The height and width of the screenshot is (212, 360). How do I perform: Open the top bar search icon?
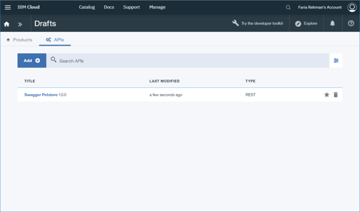[x=288, y=8]
